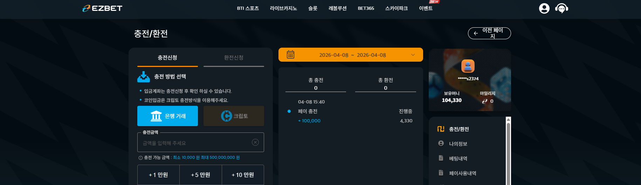Select the 크립토 deposit method

coord(234,116)
